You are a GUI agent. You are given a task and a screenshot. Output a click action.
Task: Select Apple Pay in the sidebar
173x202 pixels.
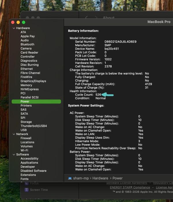[x=28, y=36]
